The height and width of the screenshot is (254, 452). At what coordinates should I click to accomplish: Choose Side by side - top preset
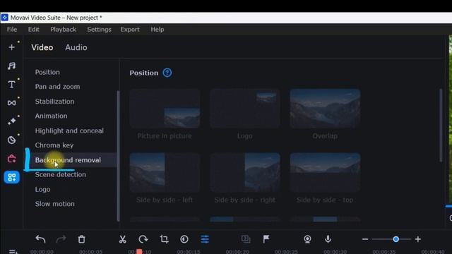(325, 172)
